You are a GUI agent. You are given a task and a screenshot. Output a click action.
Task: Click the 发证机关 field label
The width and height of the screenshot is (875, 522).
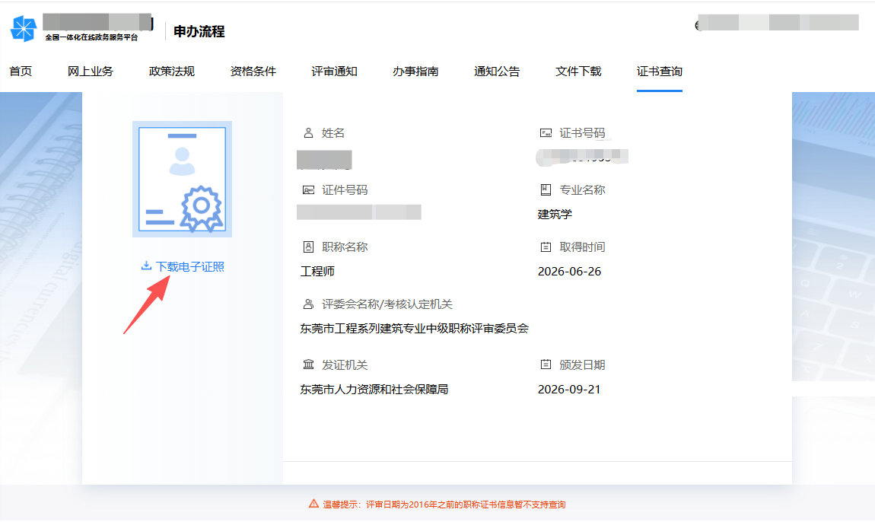click(x=345, y=364)
